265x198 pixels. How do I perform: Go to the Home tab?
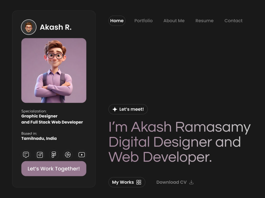(117, 21)
